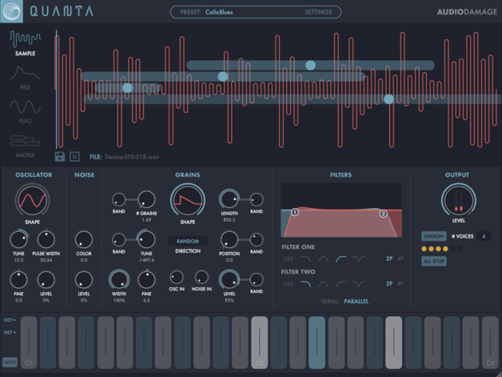Select Filter Two highpass shape icon
The height and width of the screenshot is (377, 502).
341,283
